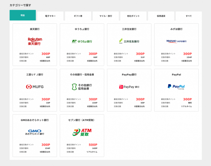Click 154P fee in GMOあおぞらネット銀行 card

click(47, 148)
